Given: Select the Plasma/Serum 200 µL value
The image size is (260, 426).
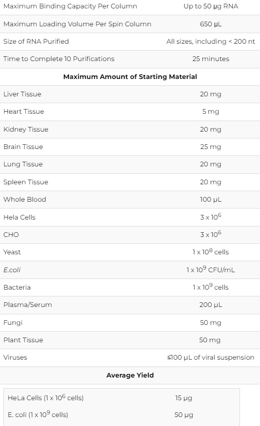Looking at the screenshot, I should pos(211,305).
